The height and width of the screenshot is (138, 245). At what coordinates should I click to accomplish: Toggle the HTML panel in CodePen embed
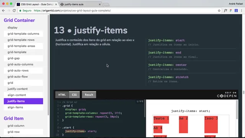(62, 95)
